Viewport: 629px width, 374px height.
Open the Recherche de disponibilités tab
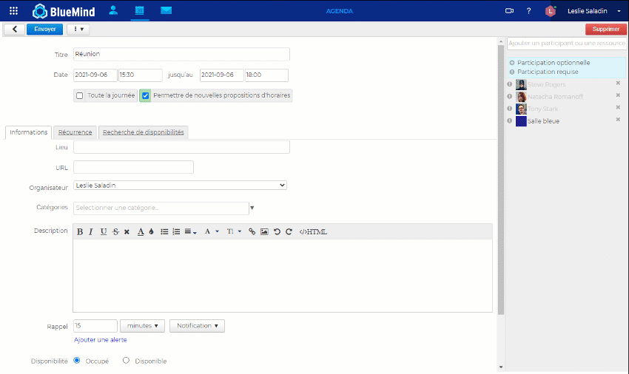144,132
